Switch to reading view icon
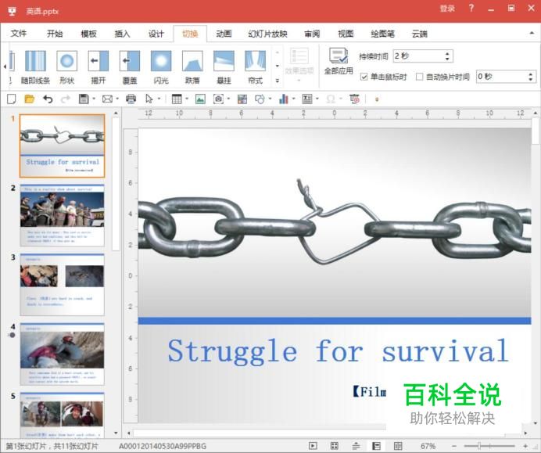The height and width of the screenshot is (453, 541). 398,446
